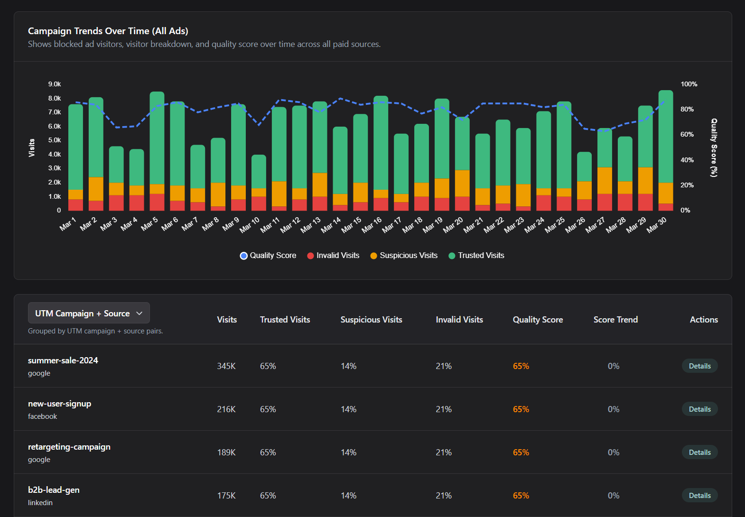
Task: Toggle the Quality Score legend item
Action: (268, 256)
